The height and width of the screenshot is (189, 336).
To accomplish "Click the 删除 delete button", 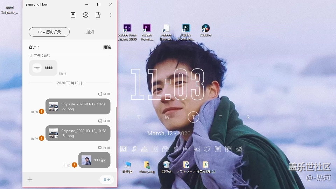I will coord(107,47).
